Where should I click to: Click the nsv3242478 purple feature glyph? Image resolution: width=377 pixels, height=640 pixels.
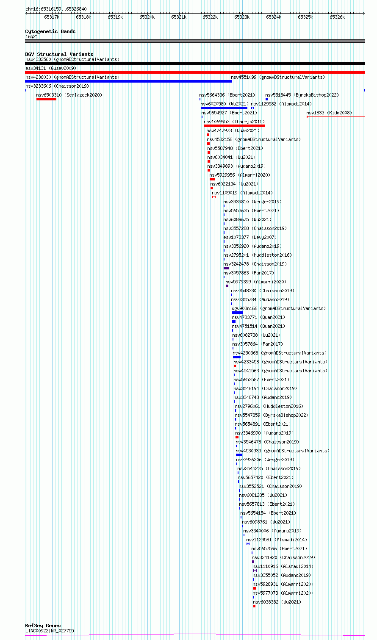(x=226, y=268)
